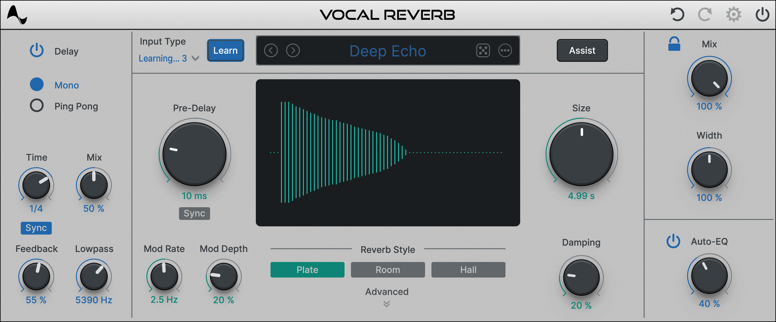Open the preset more-options ellipsis icon
Screen dimensions: 776x322
point(505,50)
